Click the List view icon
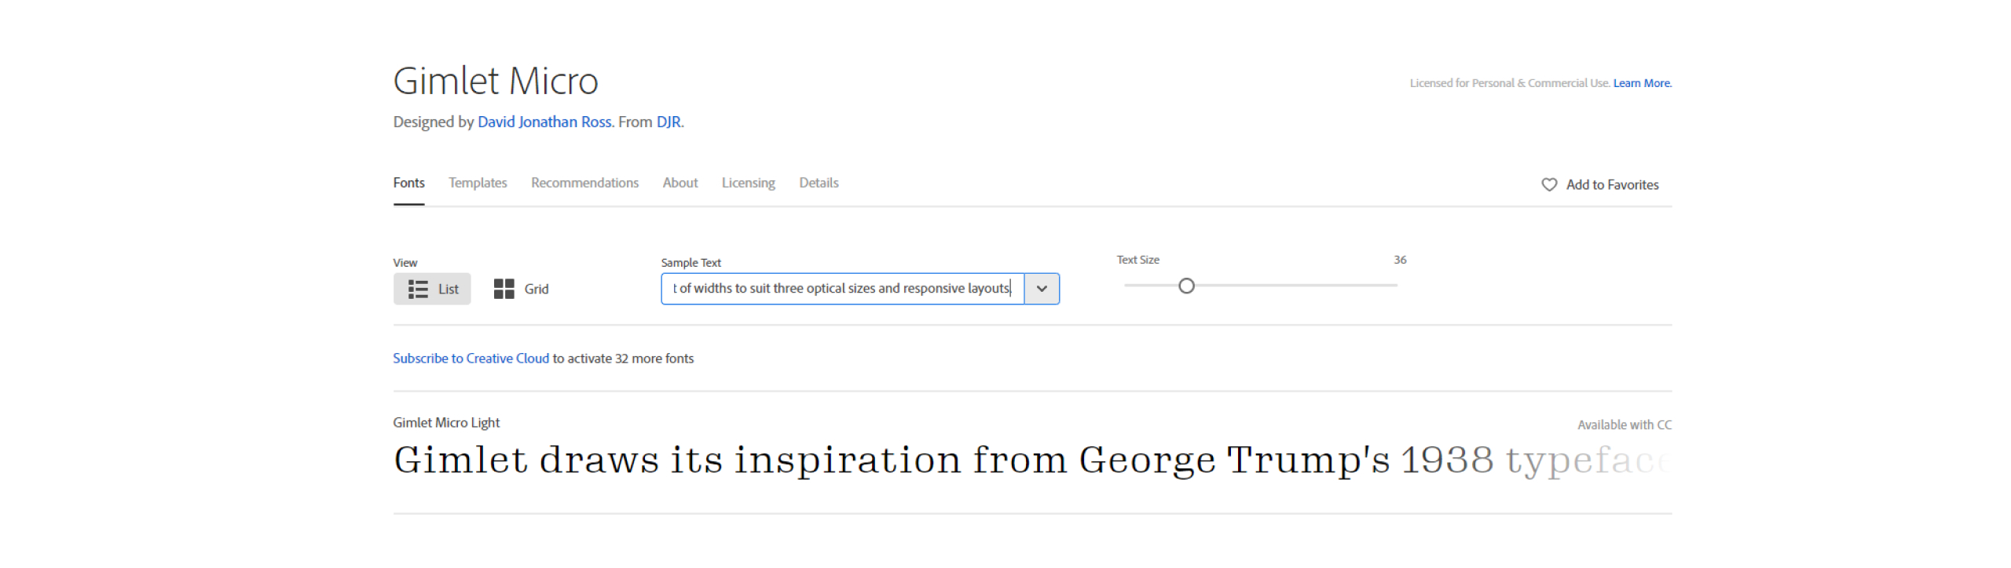The image size is (2011, 568). tap(417, 289)
